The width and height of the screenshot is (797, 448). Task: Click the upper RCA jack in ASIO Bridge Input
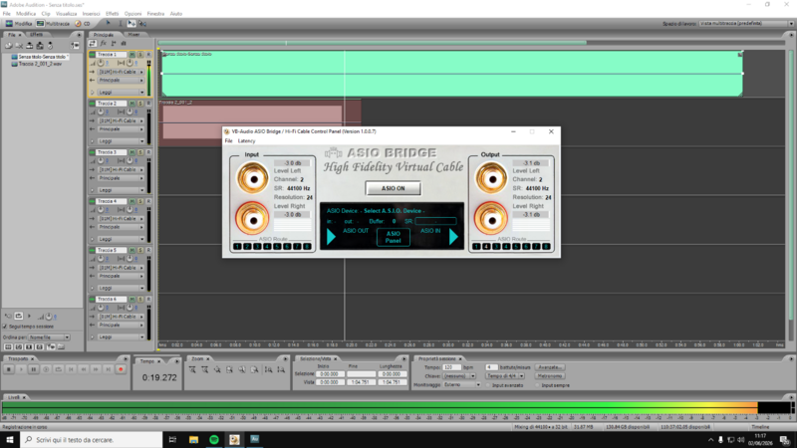pos(252,179)
